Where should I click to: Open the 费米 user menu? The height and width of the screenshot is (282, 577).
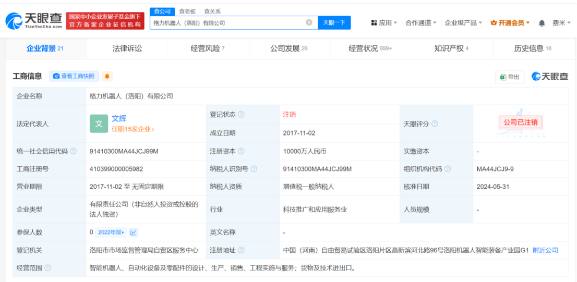click(561, 23)
